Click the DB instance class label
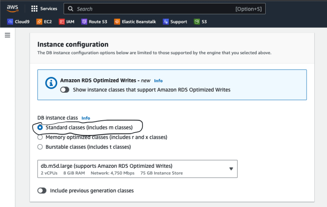Image resolution: width=327 pixels, height=207 pixels. click(x=58, y=118)
